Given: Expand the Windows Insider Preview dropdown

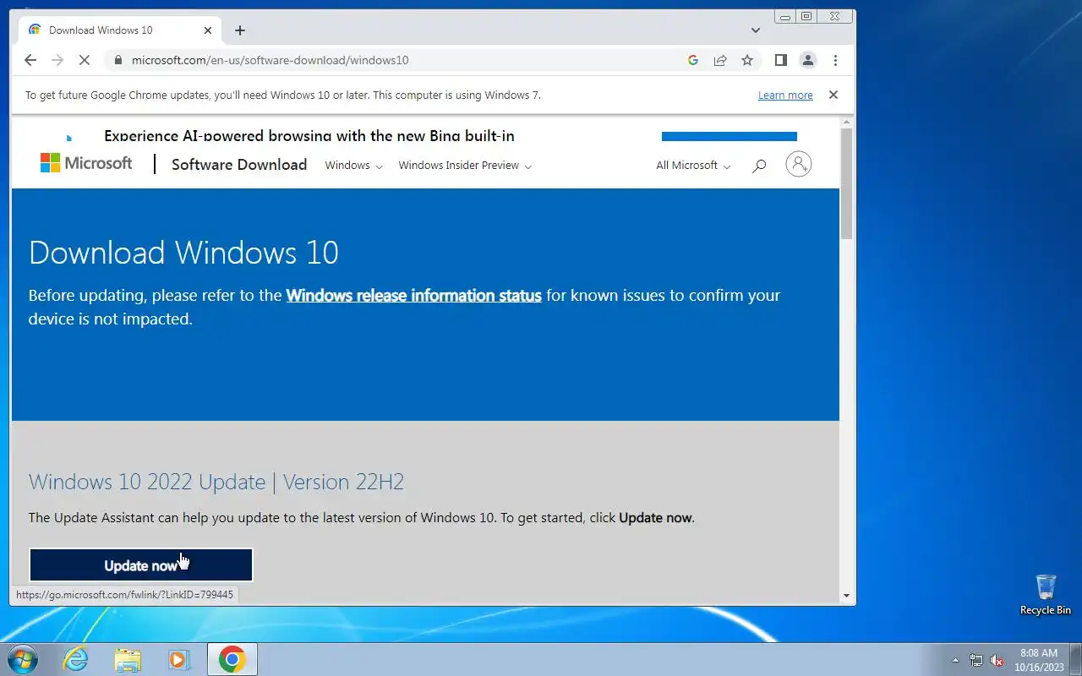Looking at the screenshot, I should [x=465, y=166].
